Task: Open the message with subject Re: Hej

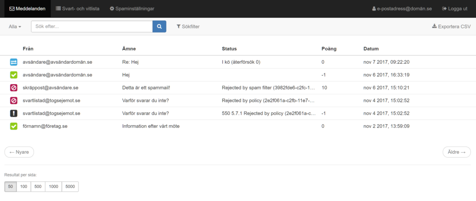Action: (130, 62)
